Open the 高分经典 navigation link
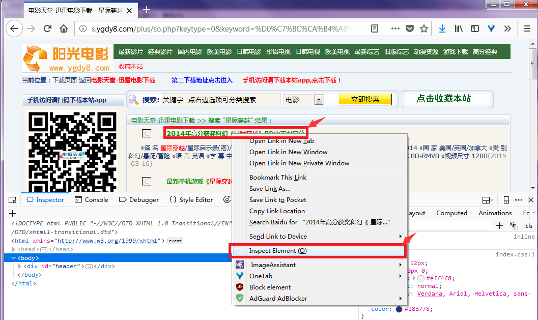Image resolution: width=538 pixels, height=320 pixels. tap(485, 52)
